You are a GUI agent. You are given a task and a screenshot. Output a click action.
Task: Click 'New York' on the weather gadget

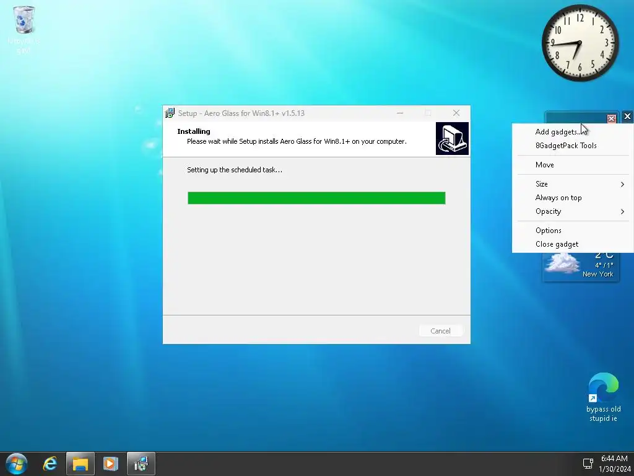pyautogui.click(x=597, y=274)
